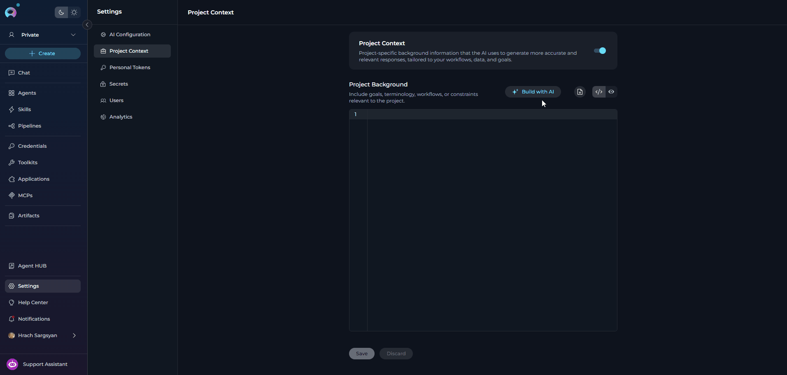This screenshot has height=375, width=787.
Task: Open Support Assistant
Action: click(x=43, y=364)
